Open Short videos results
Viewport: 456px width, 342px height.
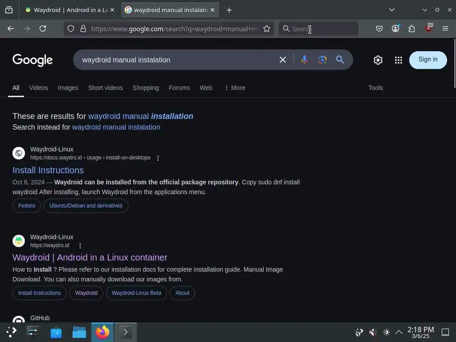[x=105, y=88]
